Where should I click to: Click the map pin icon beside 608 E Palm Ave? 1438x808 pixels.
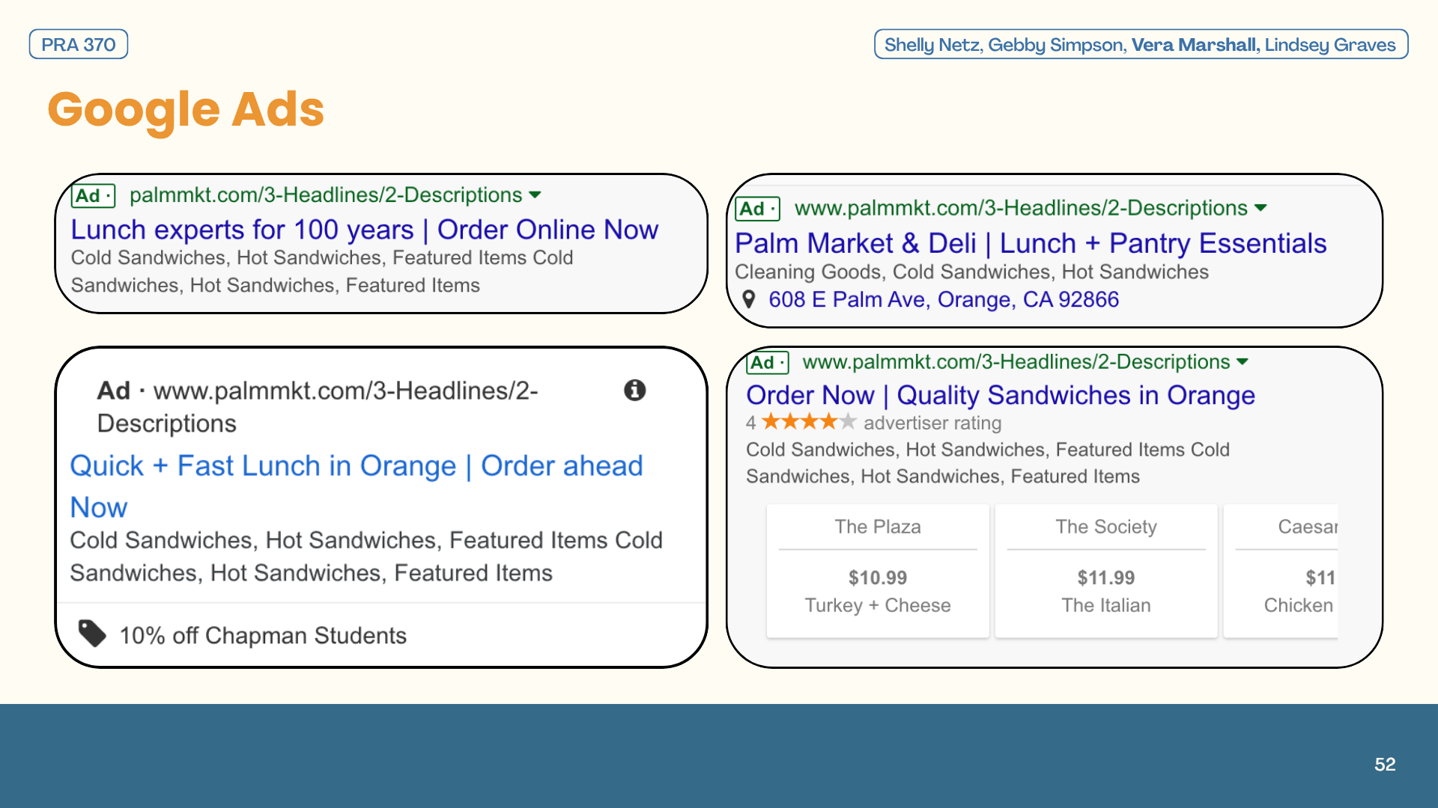(748, 300)
